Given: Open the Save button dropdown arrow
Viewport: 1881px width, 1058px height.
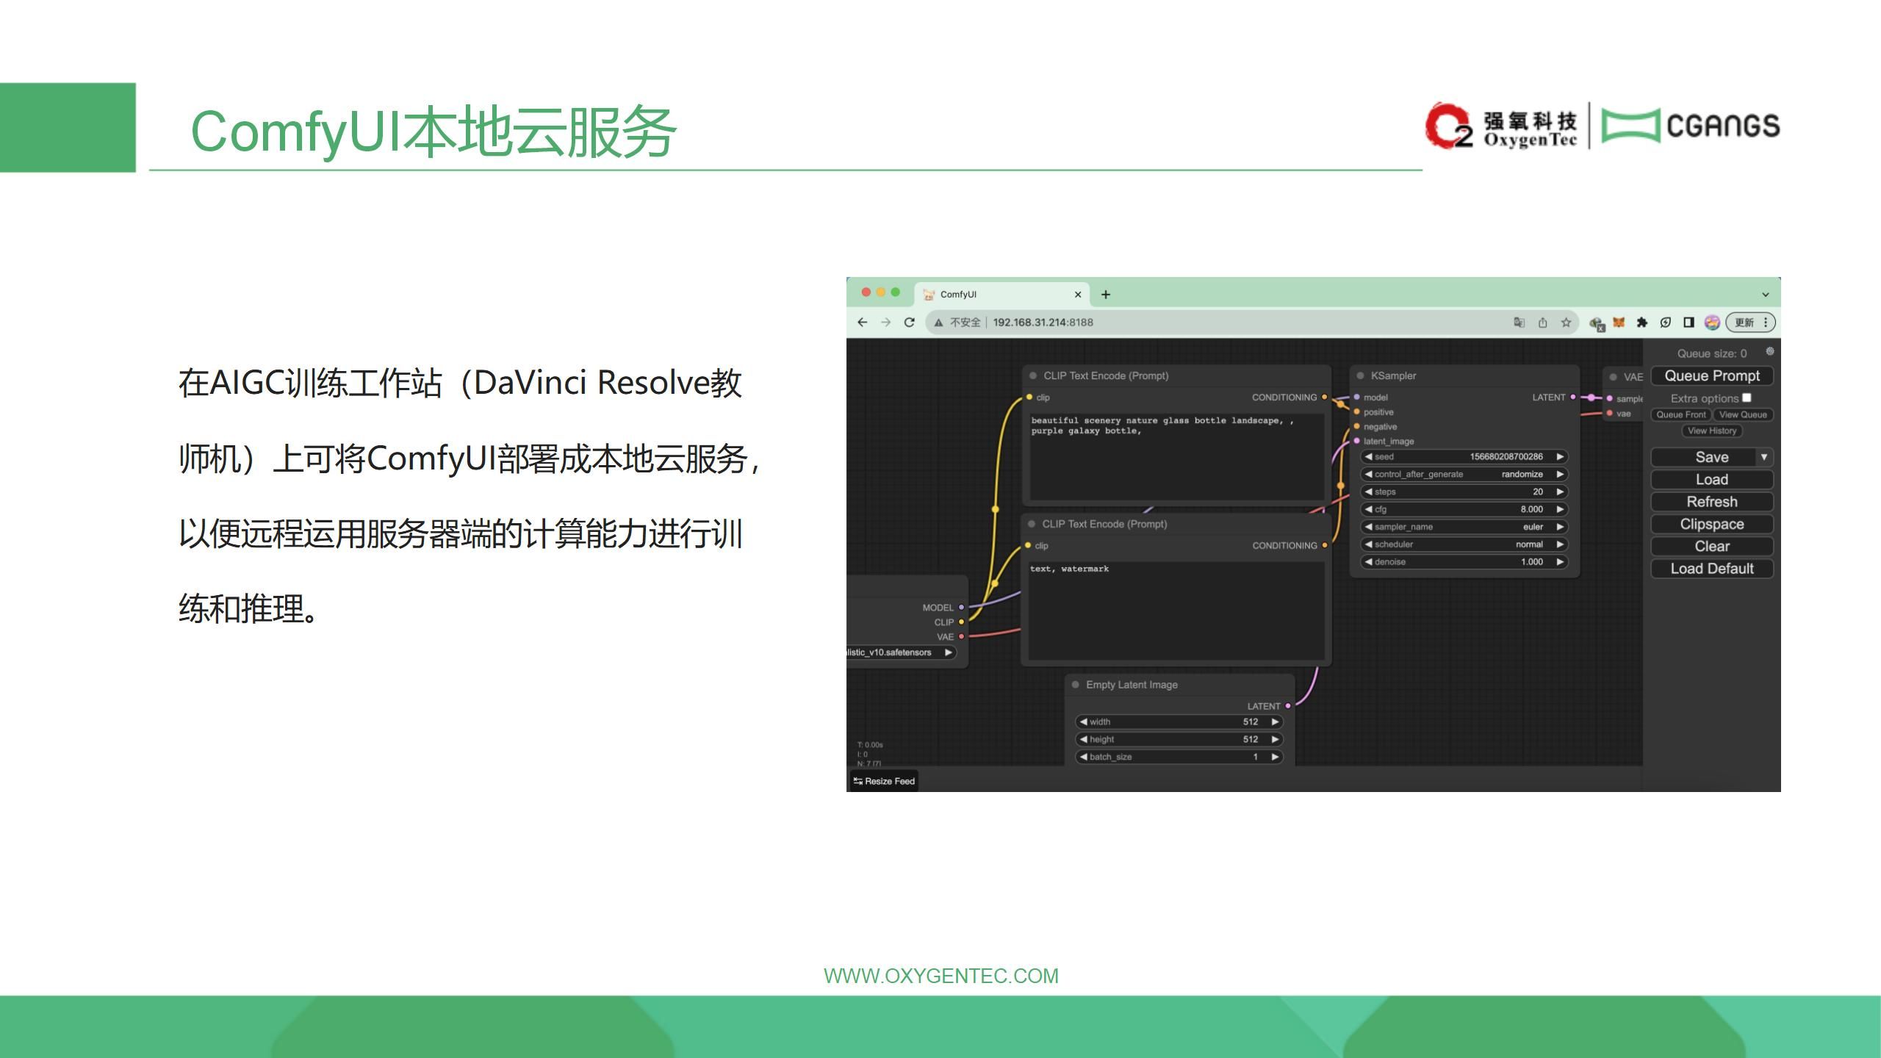Looking at the screenshot, I should click(1763, 457).
